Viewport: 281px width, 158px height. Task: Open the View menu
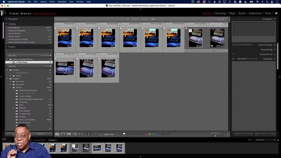71,2
